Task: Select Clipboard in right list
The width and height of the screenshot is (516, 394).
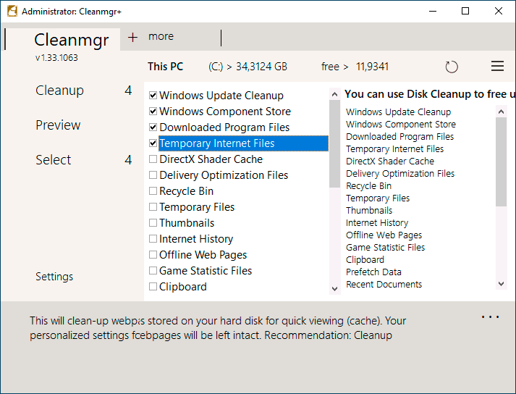Action: click(365, 259)
